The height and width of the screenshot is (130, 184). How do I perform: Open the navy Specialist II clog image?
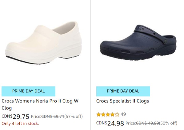[x=138, y=42]
